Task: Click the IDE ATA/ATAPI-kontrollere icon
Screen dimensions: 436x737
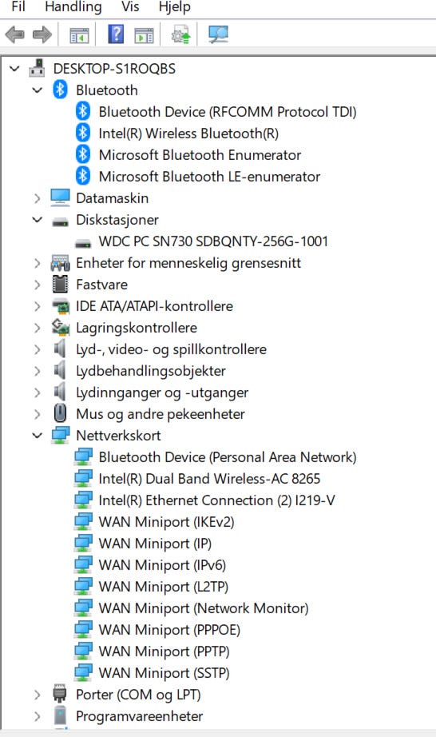Action: click(60, 306)
